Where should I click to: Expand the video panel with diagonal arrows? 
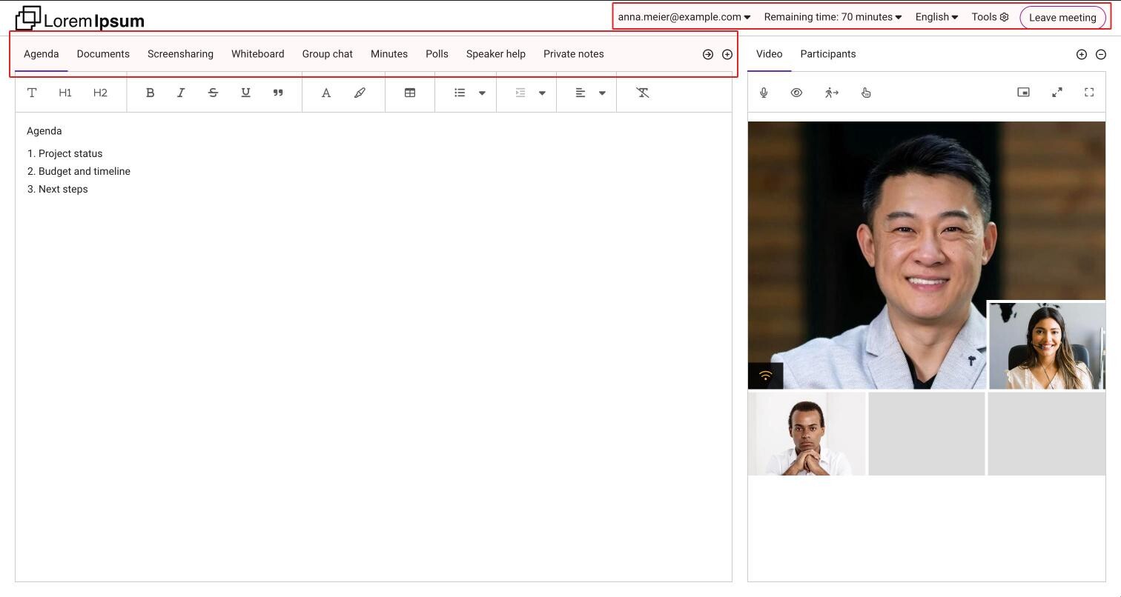1057,92
